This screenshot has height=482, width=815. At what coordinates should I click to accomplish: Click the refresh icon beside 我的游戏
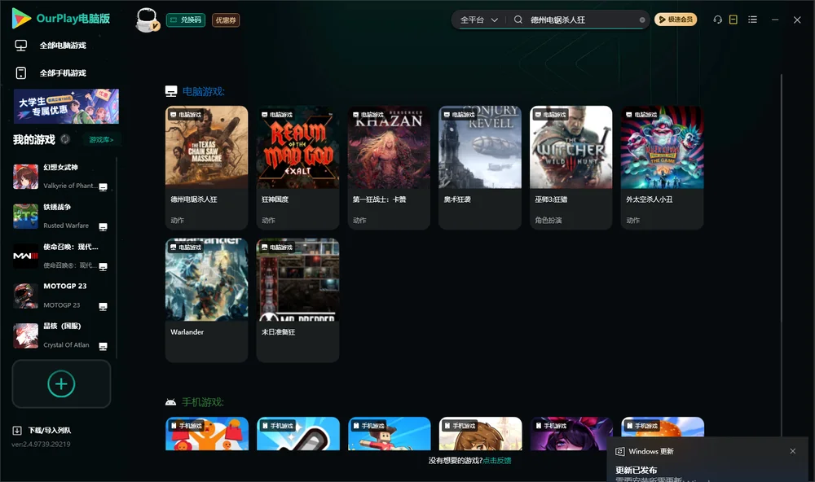(65, 139)
